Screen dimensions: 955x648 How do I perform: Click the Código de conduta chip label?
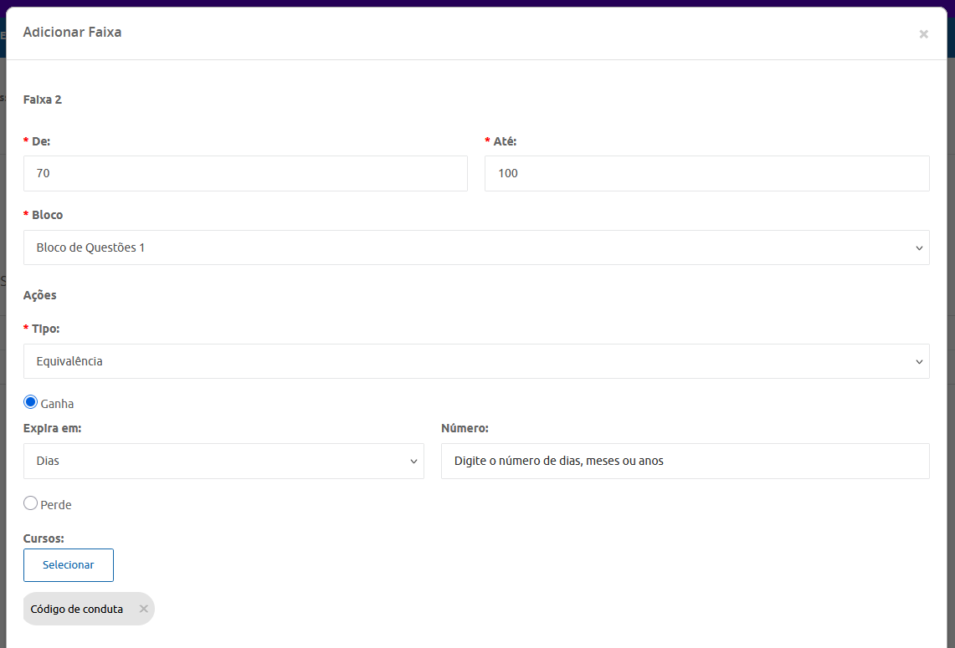tap(77, 609)
